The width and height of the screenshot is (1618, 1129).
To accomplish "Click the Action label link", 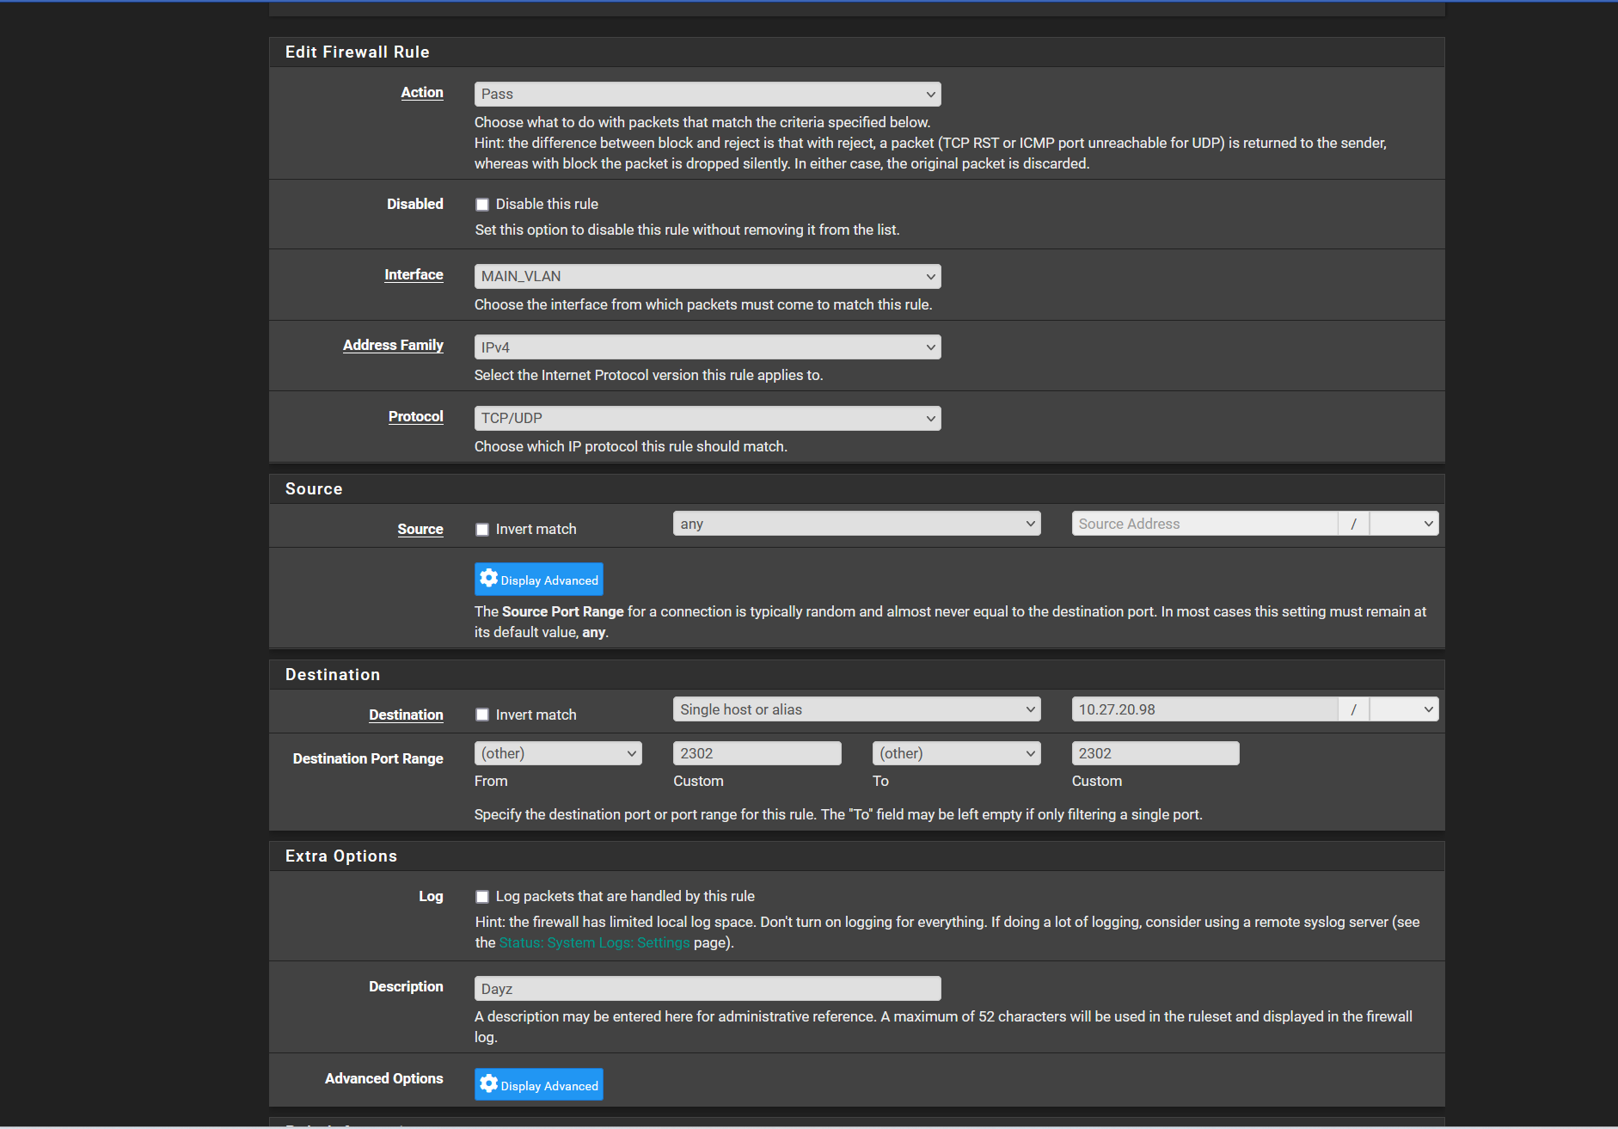I will [x=422, y=93].
